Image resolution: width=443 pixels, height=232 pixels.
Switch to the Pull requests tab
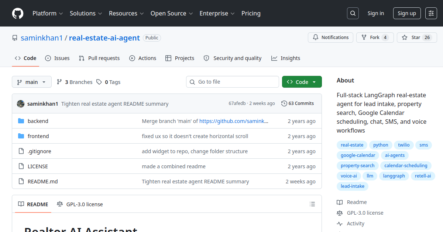[99, 58]
